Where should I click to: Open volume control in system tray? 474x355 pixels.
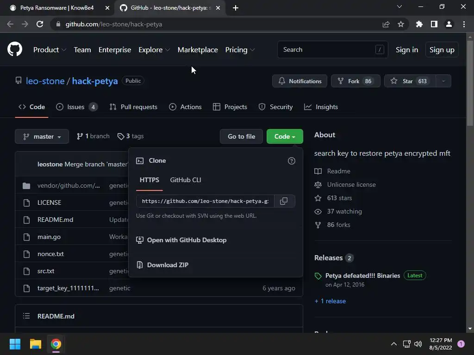418,344
